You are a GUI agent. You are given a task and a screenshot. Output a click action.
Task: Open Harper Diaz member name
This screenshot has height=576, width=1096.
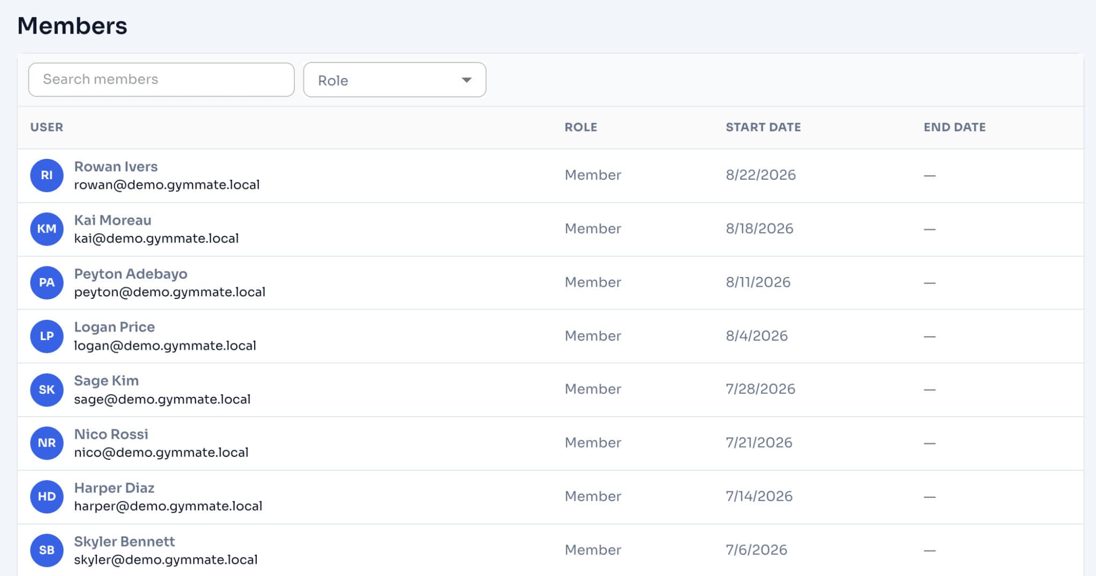tap(114, 488)
